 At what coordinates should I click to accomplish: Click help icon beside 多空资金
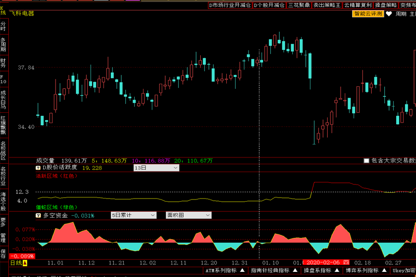point(38,215)
